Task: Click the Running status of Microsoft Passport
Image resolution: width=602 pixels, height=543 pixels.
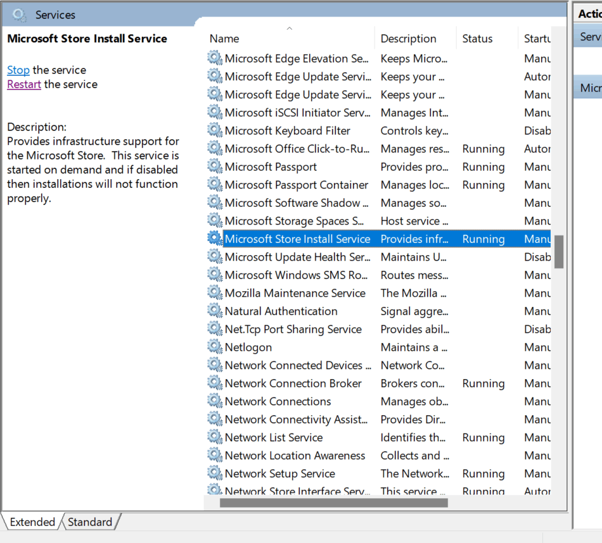Action: tap(484, 167)
